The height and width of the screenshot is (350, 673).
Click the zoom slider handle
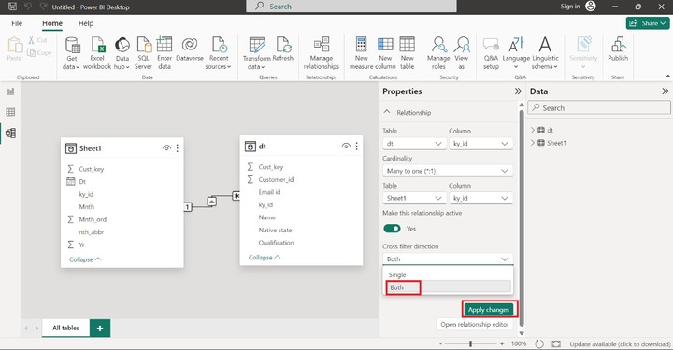471,343
